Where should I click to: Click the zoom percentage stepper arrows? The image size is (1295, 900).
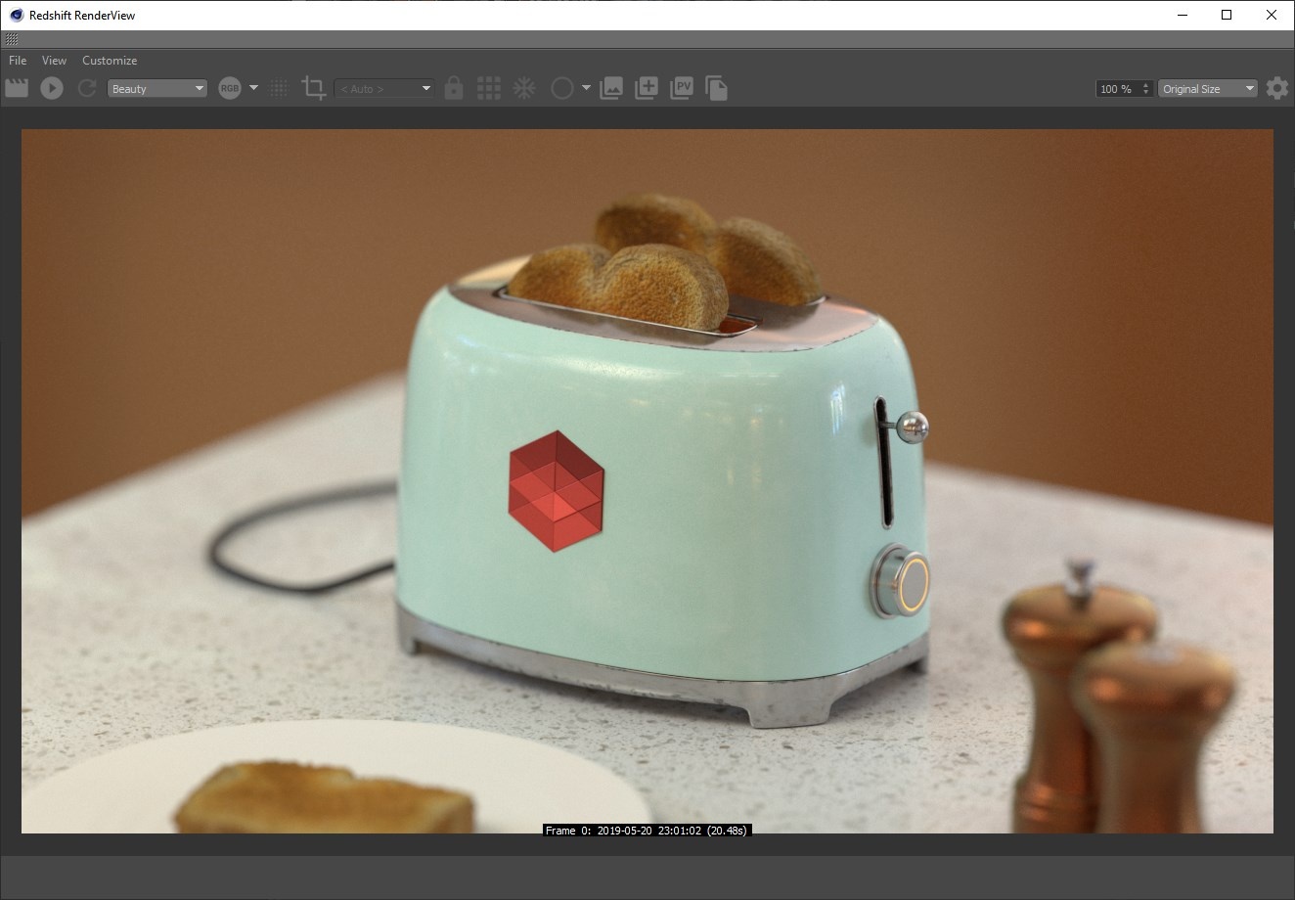click(x=1146, y=88)
